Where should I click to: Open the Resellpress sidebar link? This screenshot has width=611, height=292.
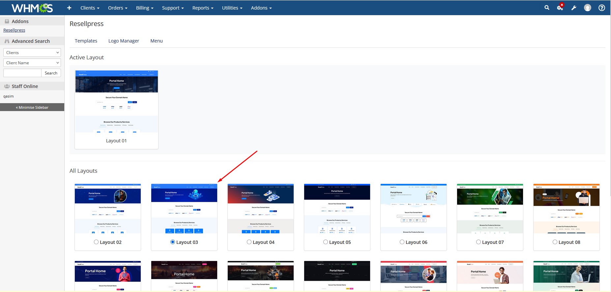coord(14,30)
